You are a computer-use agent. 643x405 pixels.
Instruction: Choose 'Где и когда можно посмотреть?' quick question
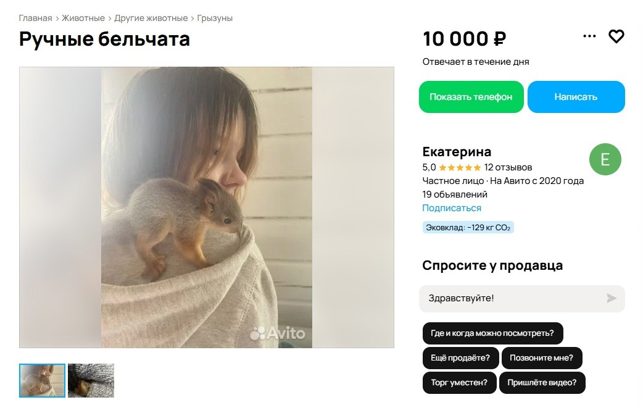[x=492, y=333]
